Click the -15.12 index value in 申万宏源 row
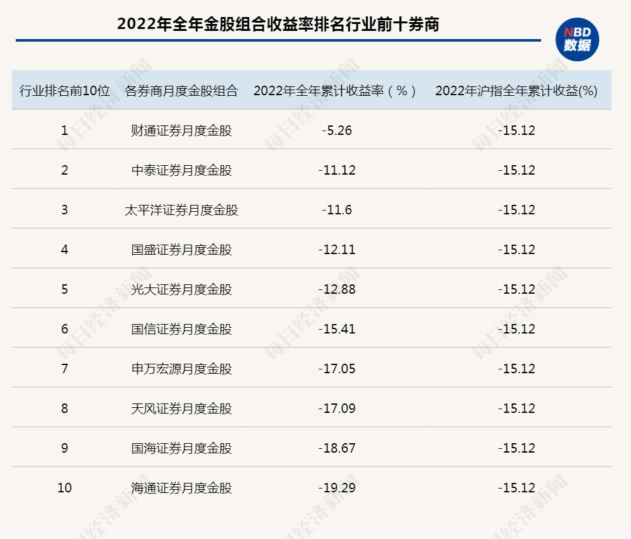 (x=516, y=369)
